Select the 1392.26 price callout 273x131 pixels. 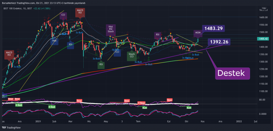click(219, 42)
